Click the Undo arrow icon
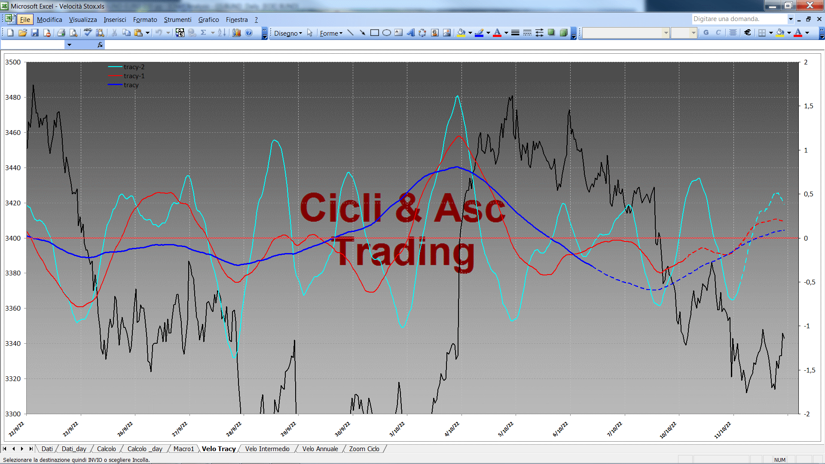Screen dimensions: 825x464 point(159,33)
